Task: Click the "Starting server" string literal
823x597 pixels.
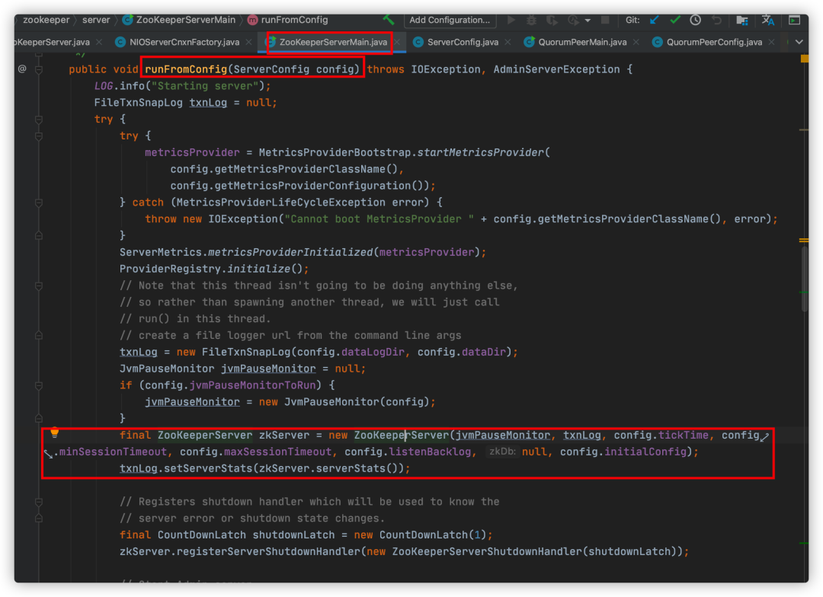Action: point(205,86)
